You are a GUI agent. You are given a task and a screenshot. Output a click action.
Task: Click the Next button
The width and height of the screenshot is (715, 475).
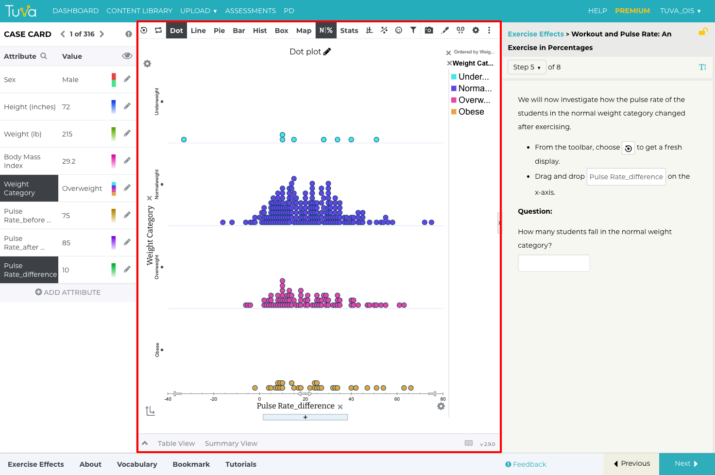[687, 464]
